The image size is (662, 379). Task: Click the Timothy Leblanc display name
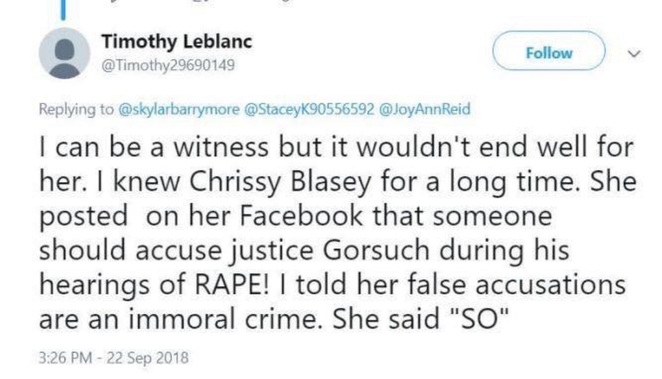coord(176,42)
